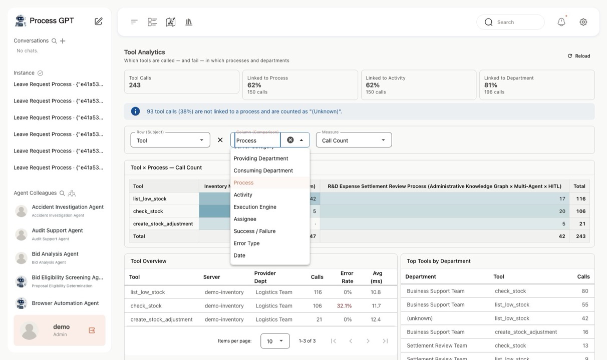607x360 pixels.
Task: Click the Search field
Action: pos(510,22)
